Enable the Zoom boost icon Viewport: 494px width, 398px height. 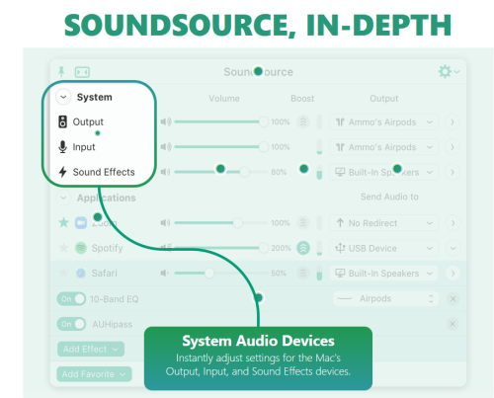[x=303, y=223]
